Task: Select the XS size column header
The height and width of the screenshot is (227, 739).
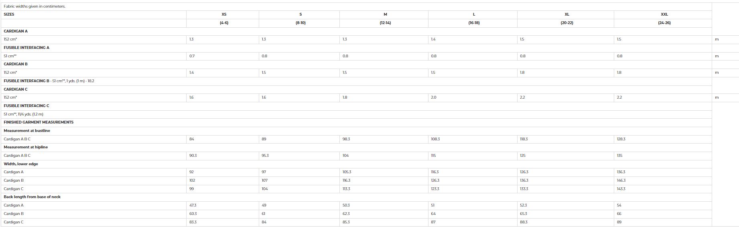Action: coord(224,14)
